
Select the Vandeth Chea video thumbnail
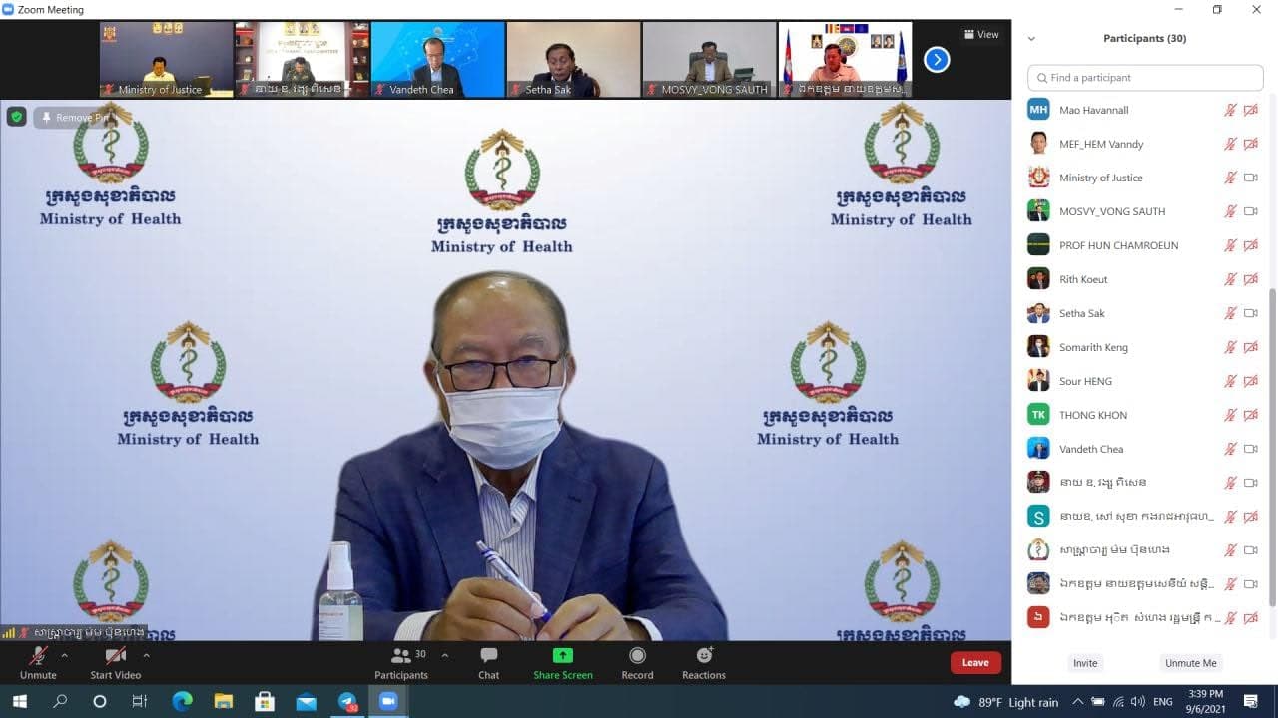pyautogui.click(x=437, y=59)
